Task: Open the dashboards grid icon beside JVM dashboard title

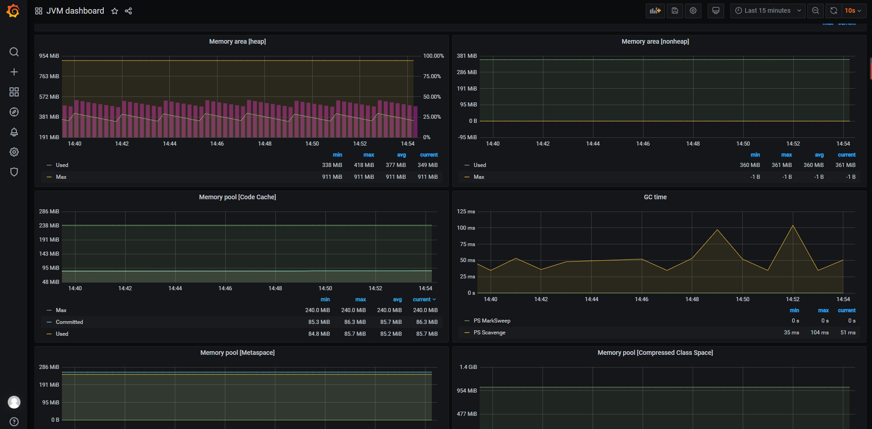Action: [39, 11]
